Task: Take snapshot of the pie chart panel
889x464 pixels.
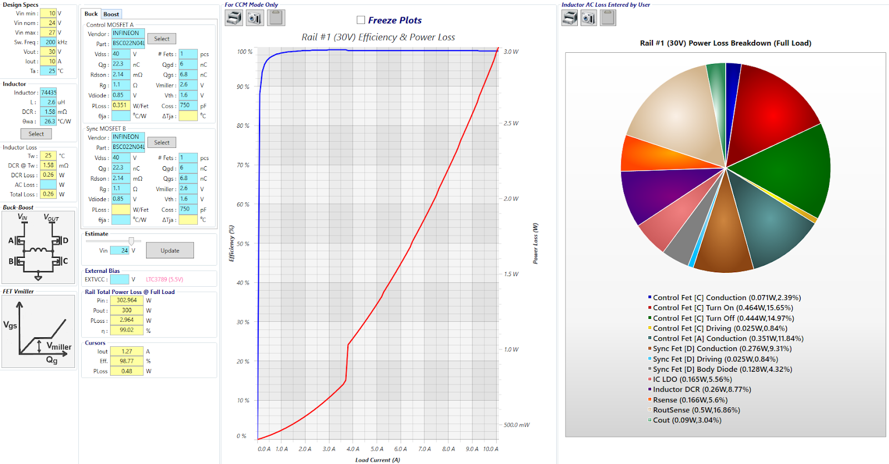Action: 589,18
